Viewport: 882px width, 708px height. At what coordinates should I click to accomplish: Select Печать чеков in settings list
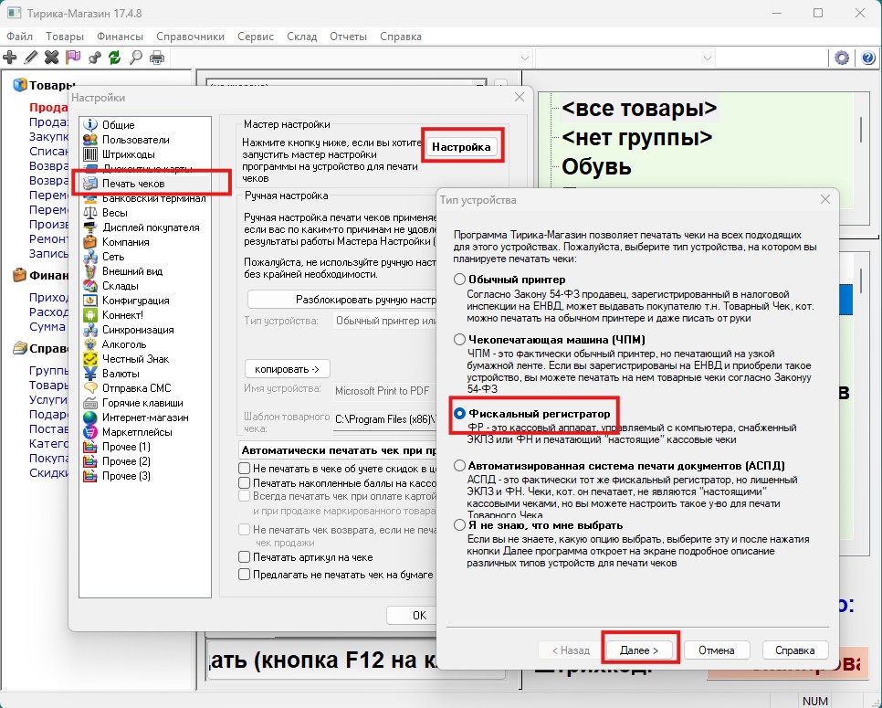pyautogui.click(x=133, y=184)
